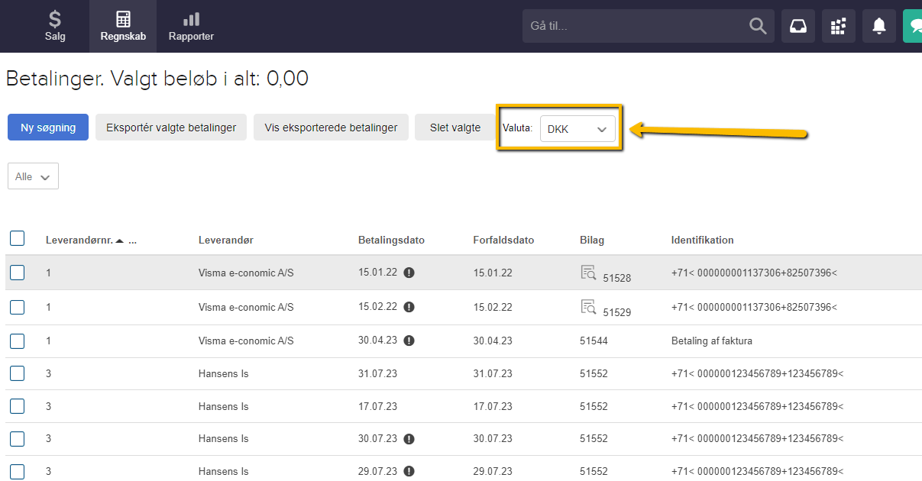Check the row with bilag 51544

click(18, 341)
